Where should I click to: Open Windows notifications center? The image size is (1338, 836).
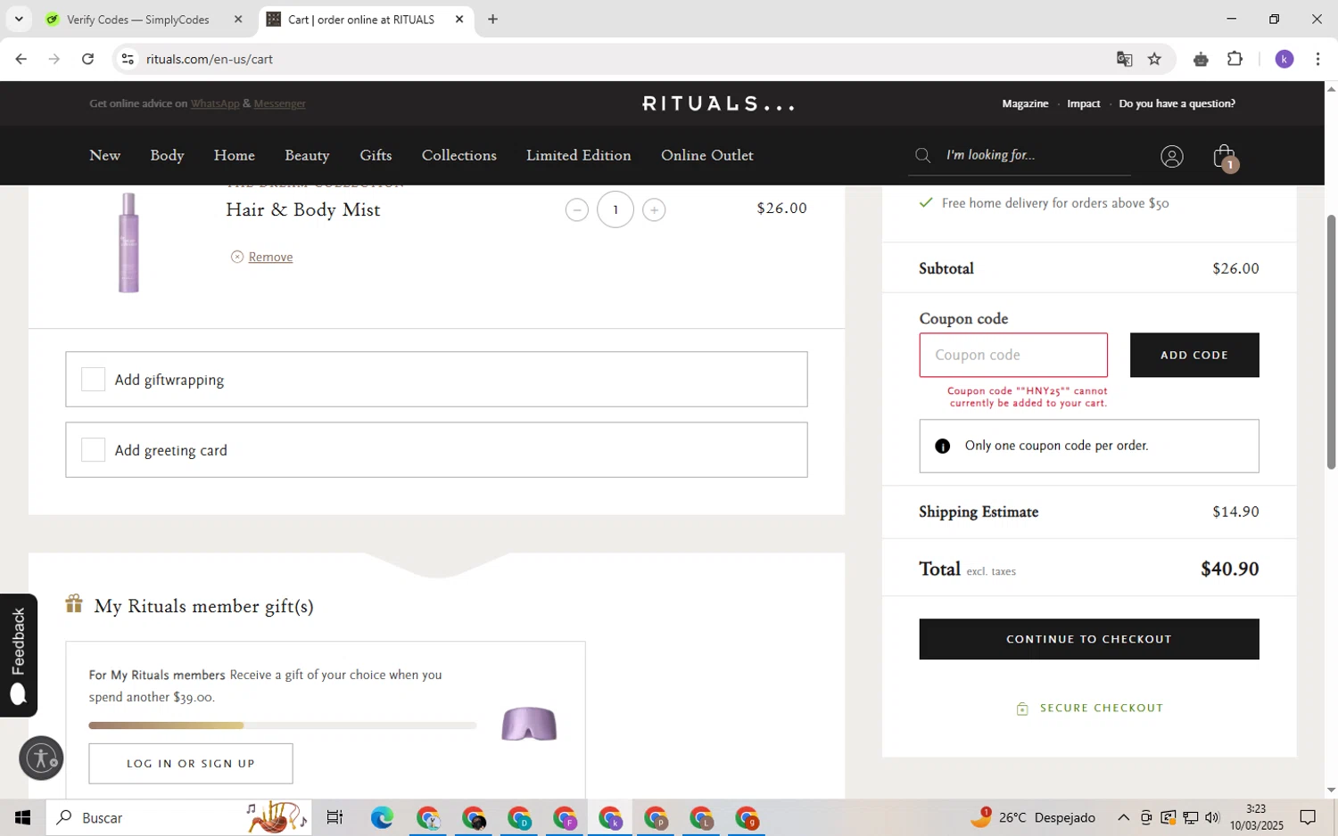(x=1308, y=817)
